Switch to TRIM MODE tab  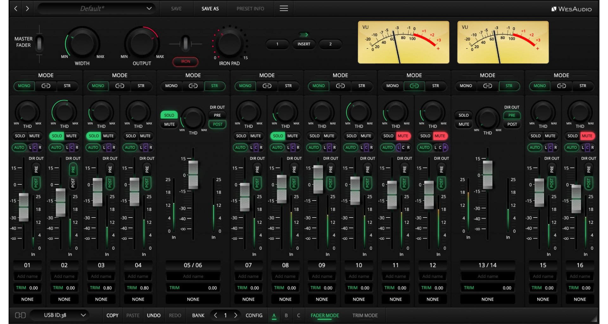(365, 315)
